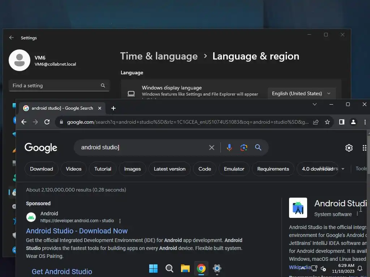Open Google apps grid

point(365,148)
